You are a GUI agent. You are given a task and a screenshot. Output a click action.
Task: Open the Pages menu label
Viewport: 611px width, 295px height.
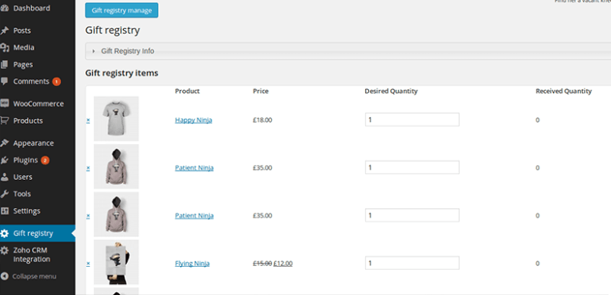(x=23, y=65)
